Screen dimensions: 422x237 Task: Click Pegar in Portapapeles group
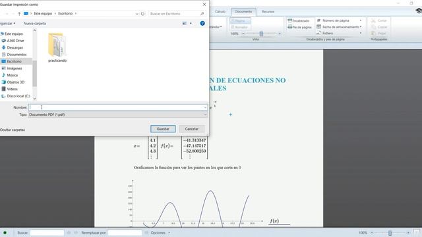379,34
